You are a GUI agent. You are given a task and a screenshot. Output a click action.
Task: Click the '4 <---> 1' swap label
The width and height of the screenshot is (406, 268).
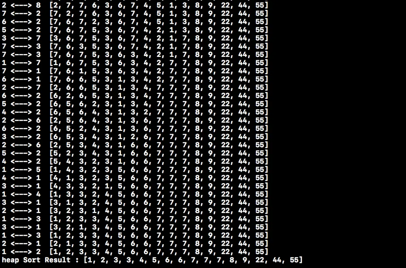tap(21, 178)
